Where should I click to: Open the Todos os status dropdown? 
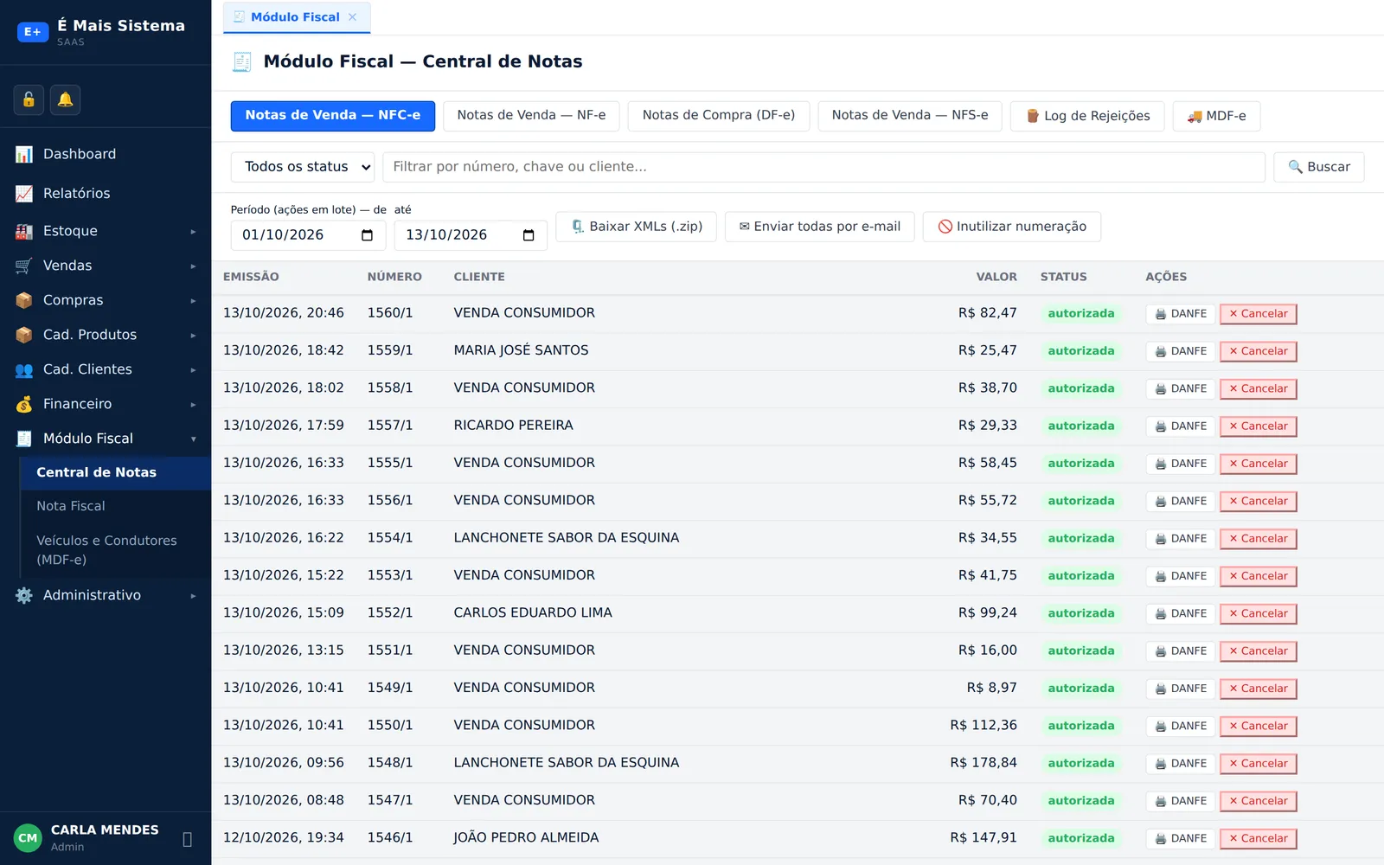302,167
